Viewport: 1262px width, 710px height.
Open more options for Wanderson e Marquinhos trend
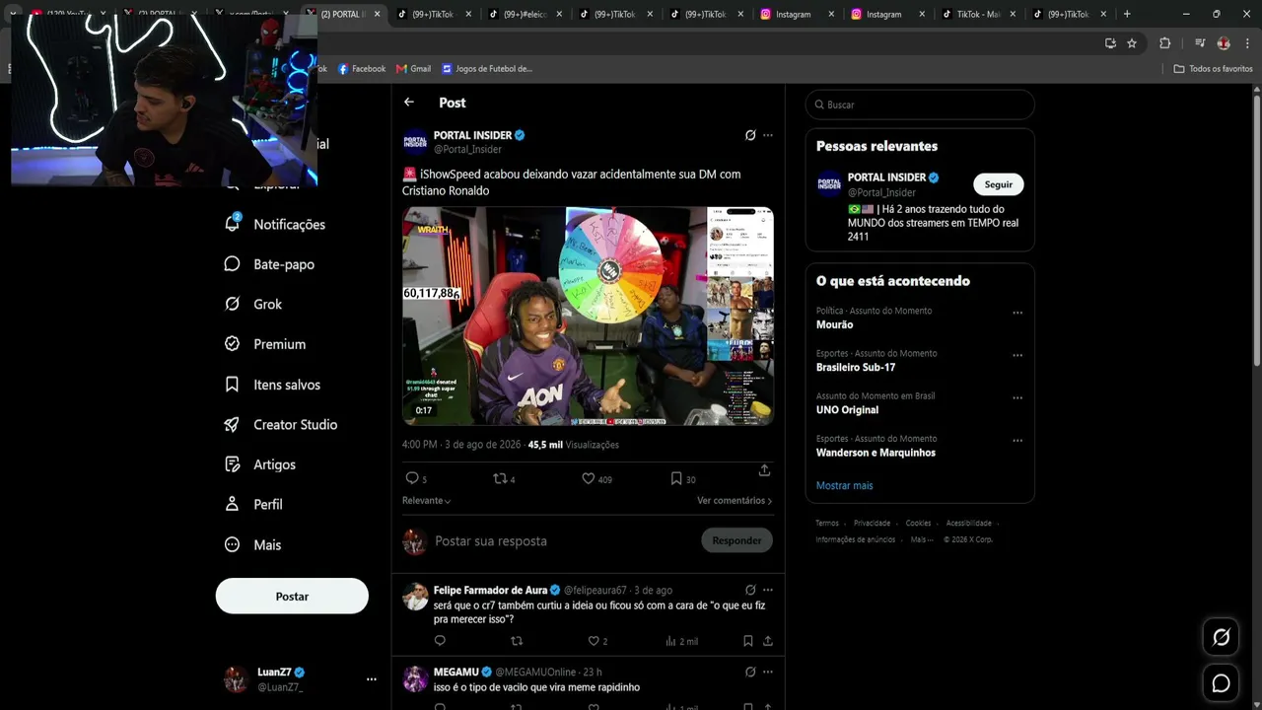point(1017,441)
